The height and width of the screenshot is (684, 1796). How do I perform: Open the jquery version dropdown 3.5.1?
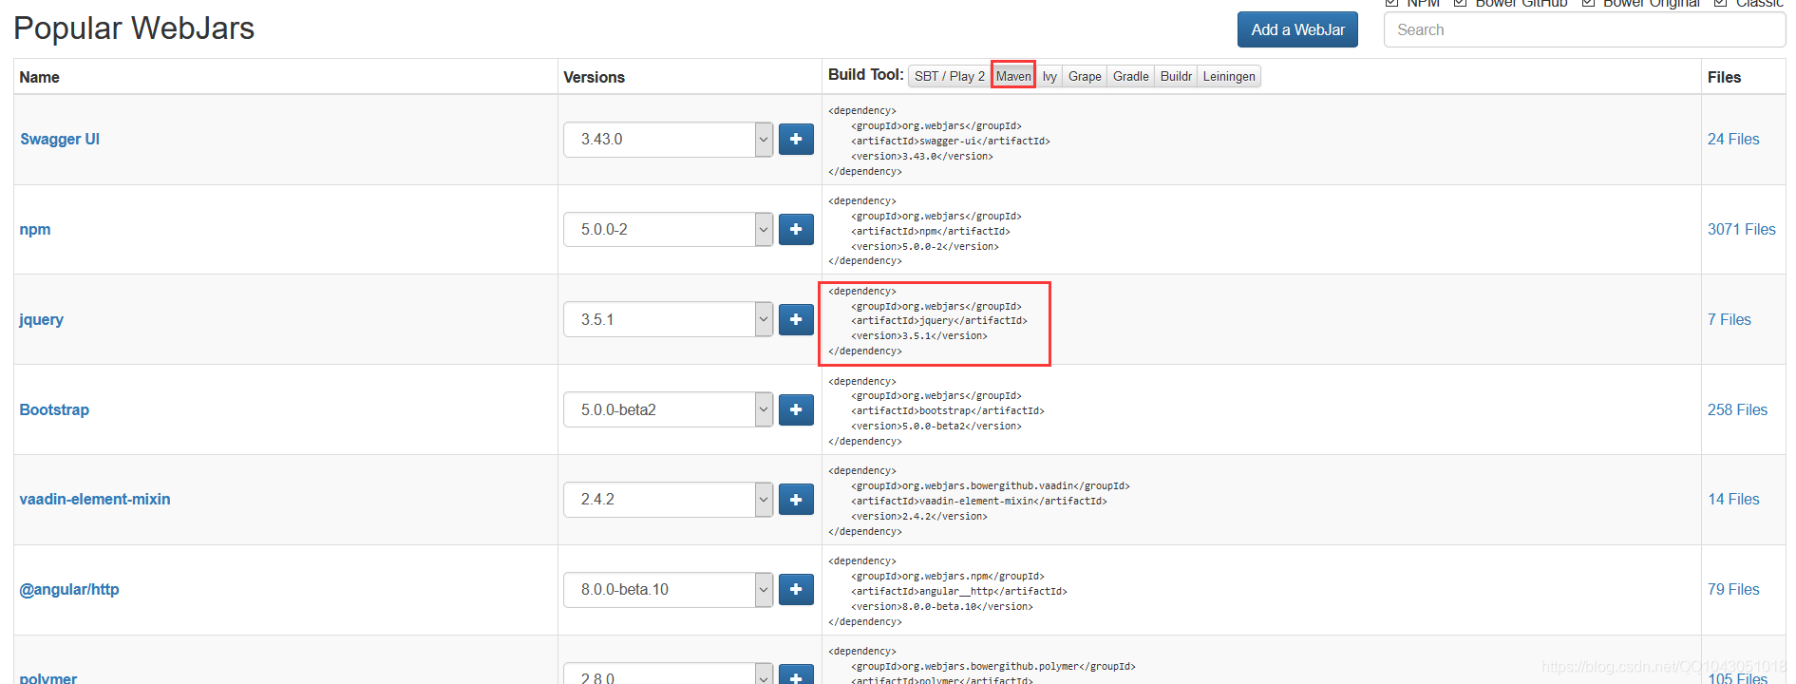click(668, 319)
